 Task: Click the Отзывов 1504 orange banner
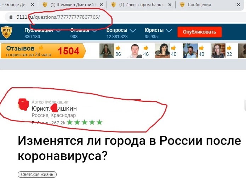(43, 51)
